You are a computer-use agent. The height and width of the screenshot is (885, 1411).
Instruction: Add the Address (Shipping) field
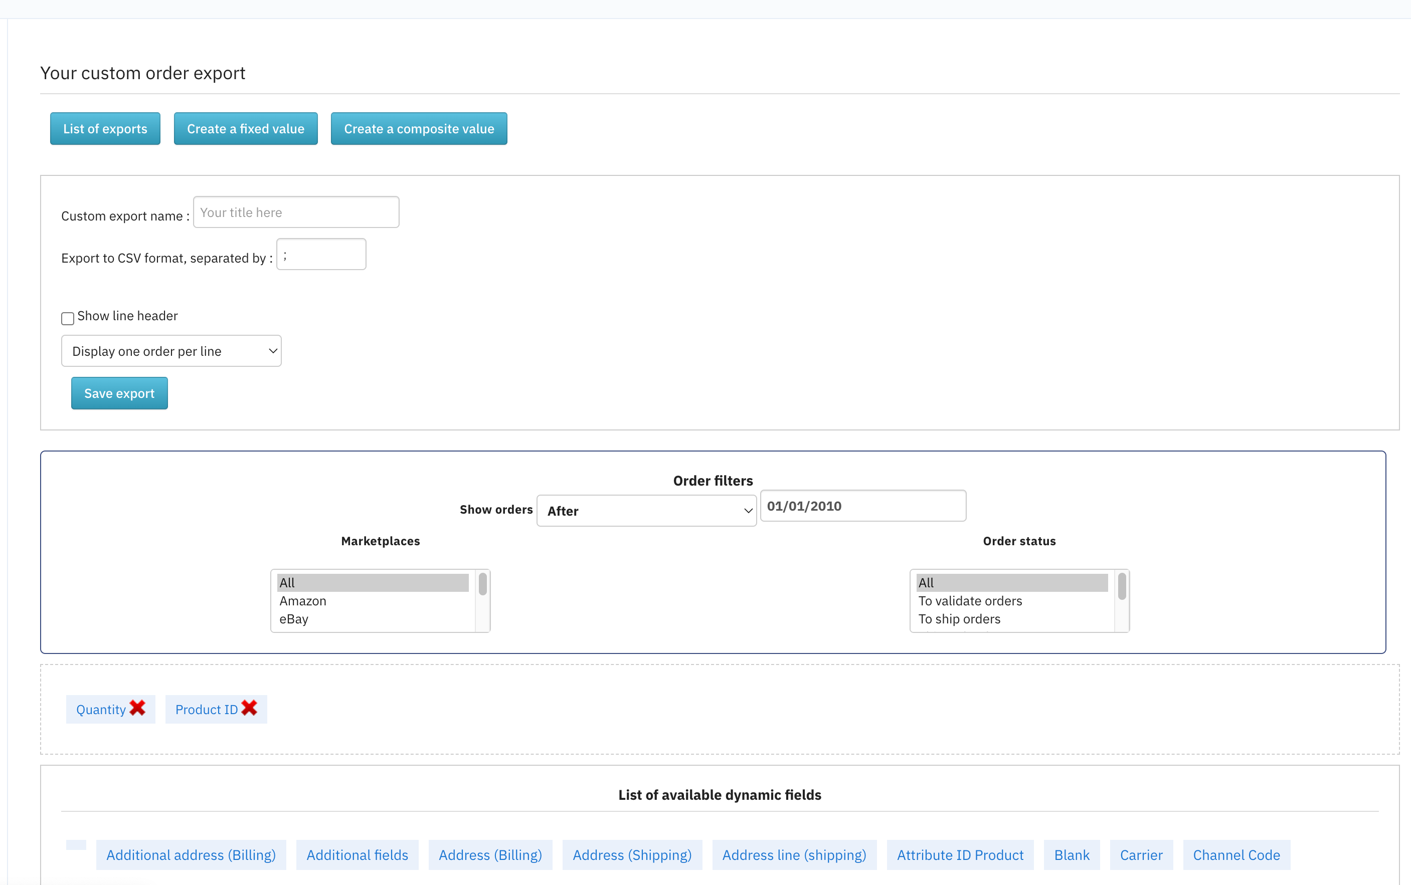[632, 855]
